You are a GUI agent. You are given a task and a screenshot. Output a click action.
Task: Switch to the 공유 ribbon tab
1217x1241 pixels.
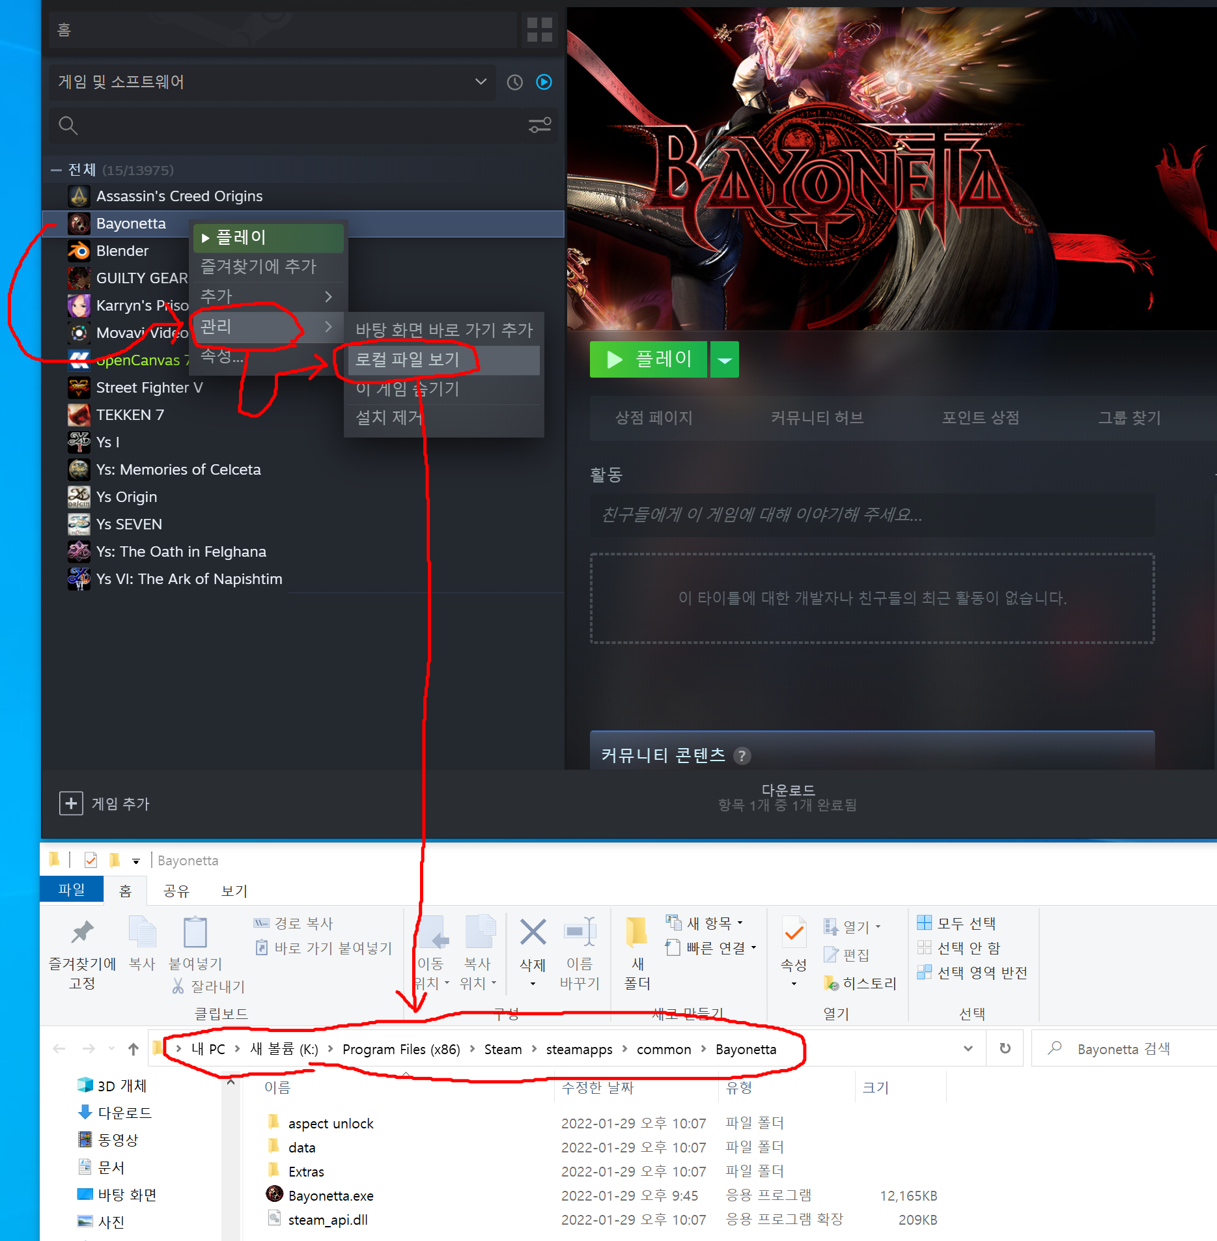point(176,891)
